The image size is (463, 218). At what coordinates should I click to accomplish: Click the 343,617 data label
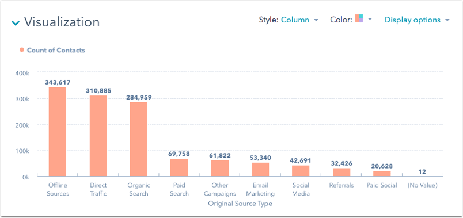coord(58,82)
